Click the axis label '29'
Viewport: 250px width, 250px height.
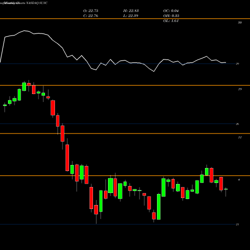coord(237,63)
